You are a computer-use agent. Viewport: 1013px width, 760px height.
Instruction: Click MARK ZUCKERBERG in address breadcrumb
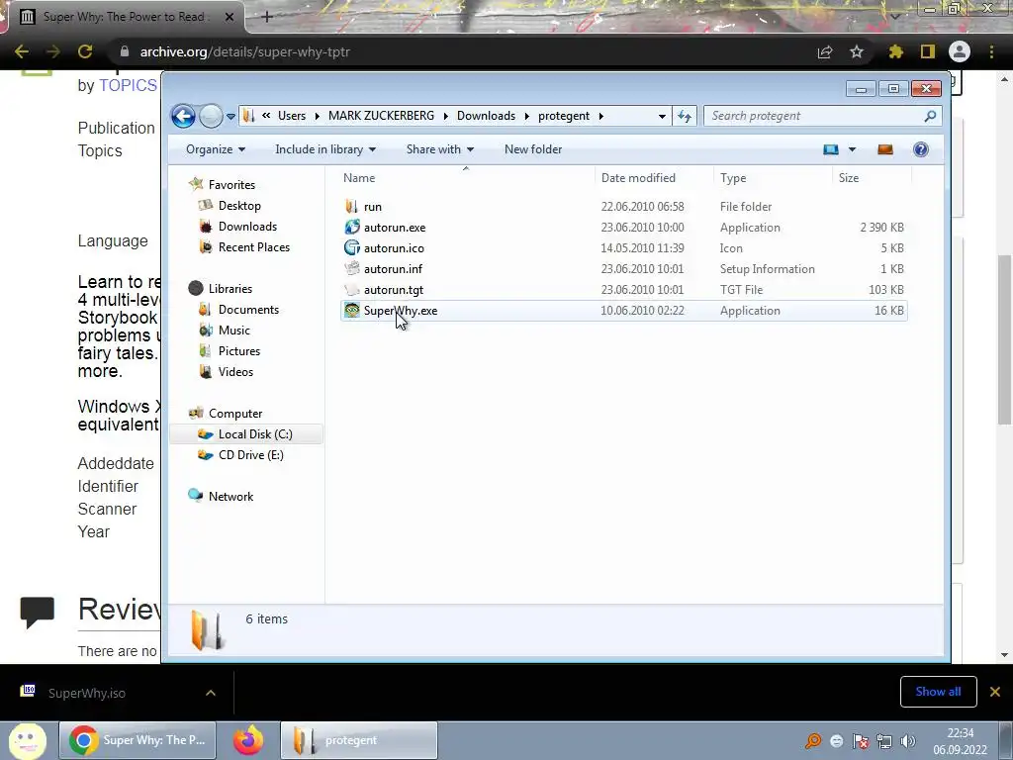pyautogui.click(x=381, y=116)
